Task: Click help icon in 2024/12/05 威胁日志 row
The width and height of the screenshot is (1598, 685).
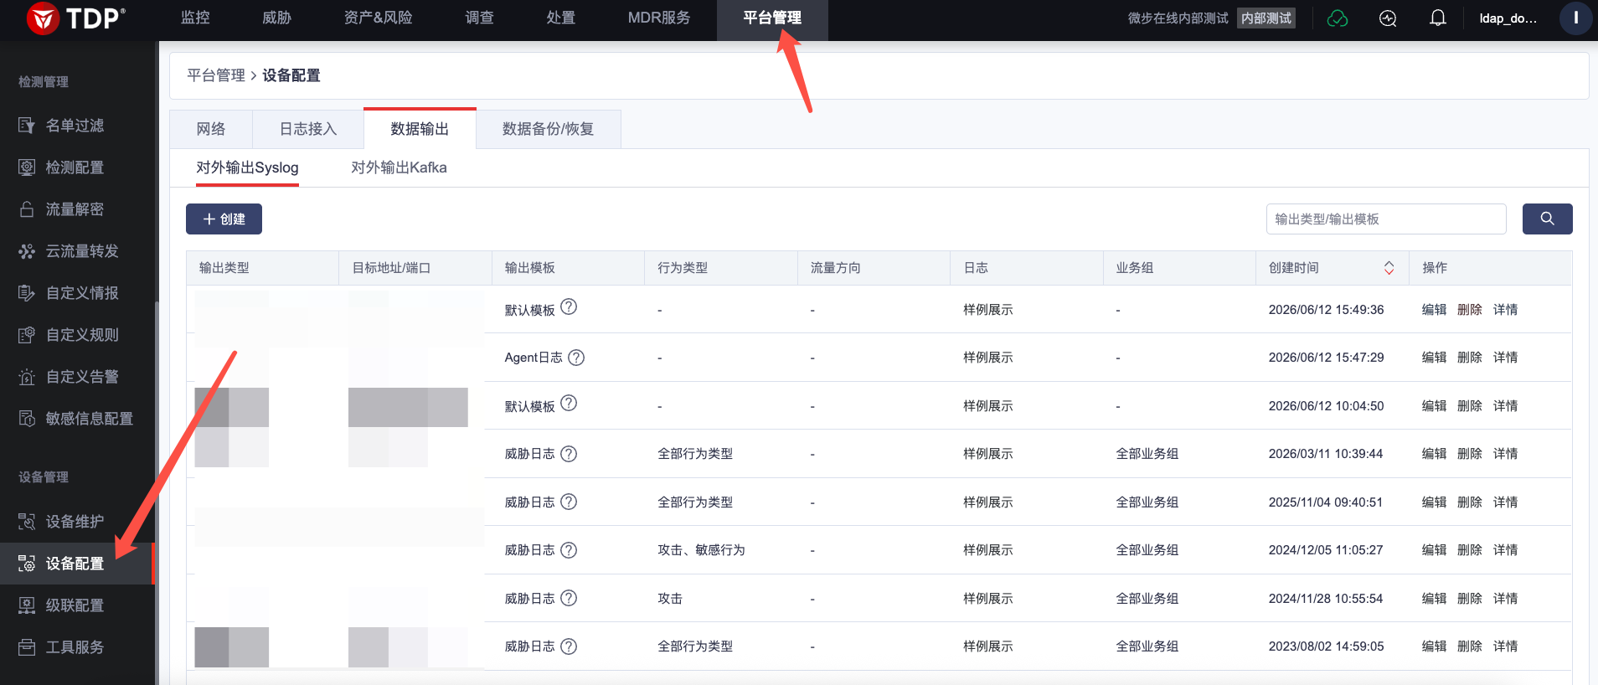Action: tap(569, 550)
